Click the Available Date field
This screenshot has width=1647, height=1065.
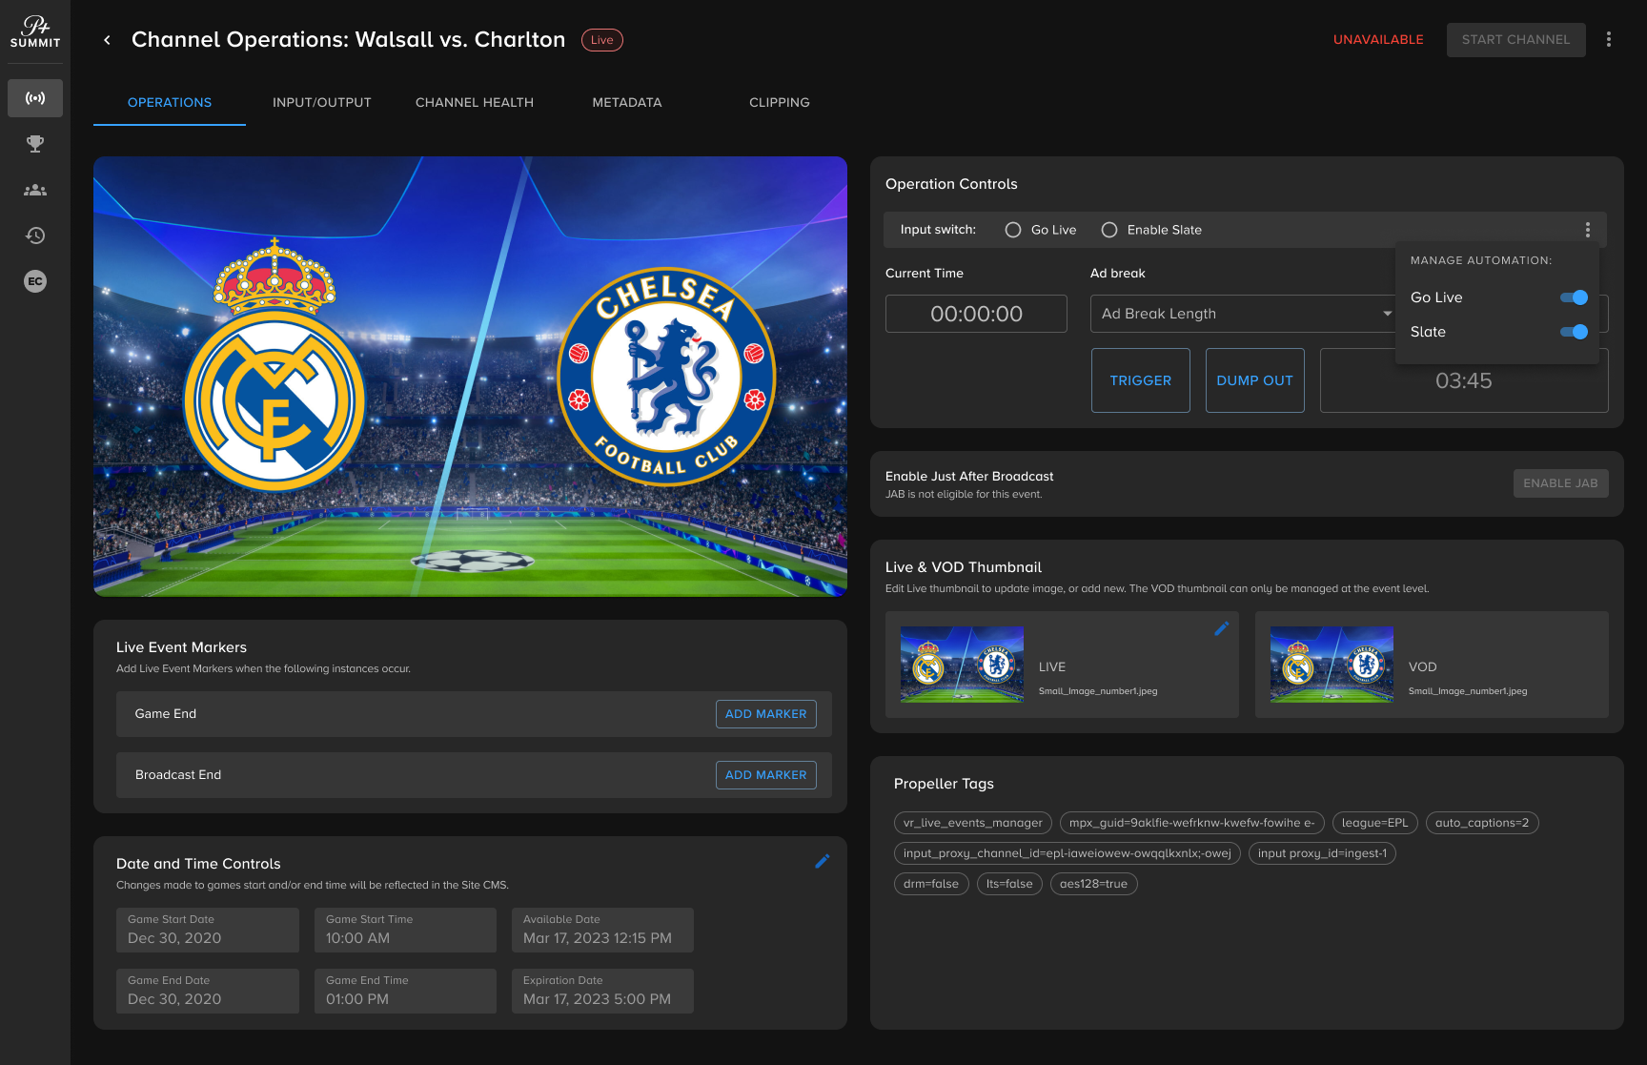pos(602,930)
